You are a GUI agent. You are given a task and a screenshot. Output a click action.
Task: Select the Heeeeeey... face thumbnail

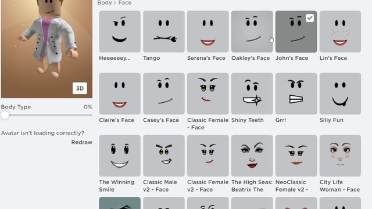click(120, 31)
